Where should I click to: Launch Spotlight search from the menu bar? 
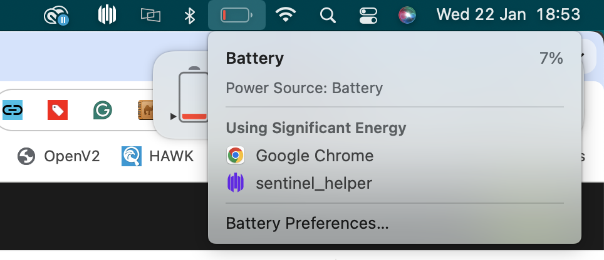(328, 16)
